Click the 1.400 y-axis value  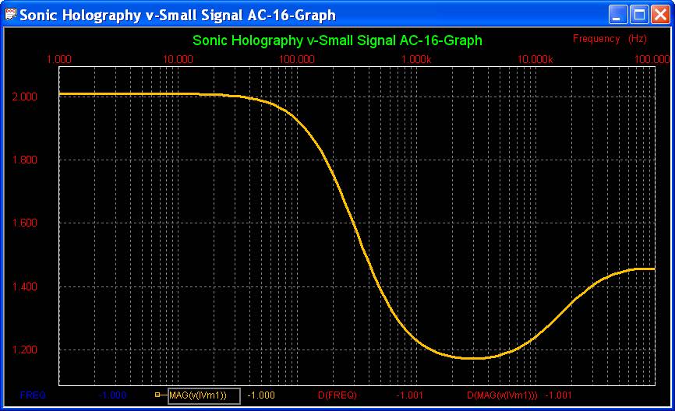(x=24, y=286)
